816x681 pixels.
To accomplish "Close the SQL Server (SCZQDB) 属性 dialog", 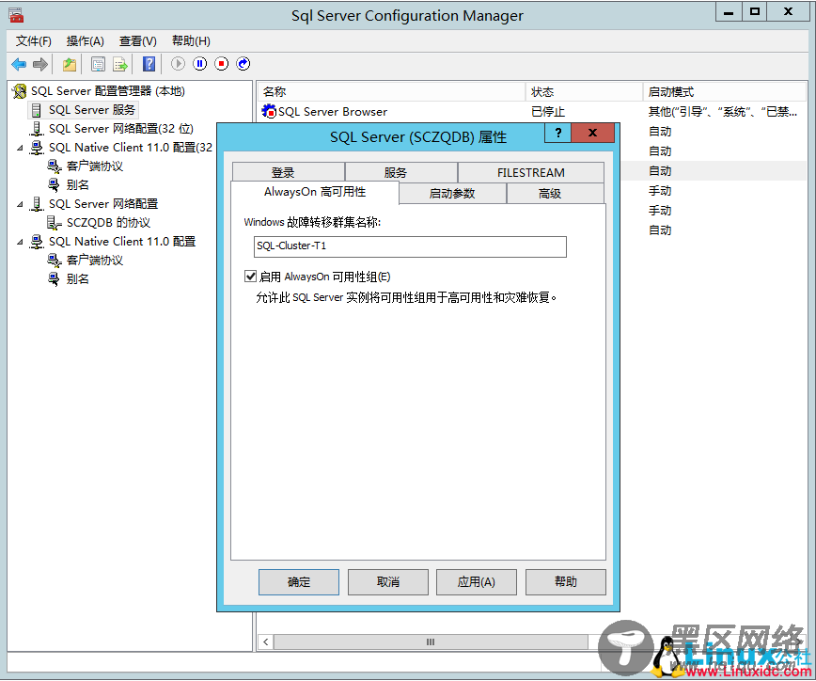I will [x=593, y=133].
